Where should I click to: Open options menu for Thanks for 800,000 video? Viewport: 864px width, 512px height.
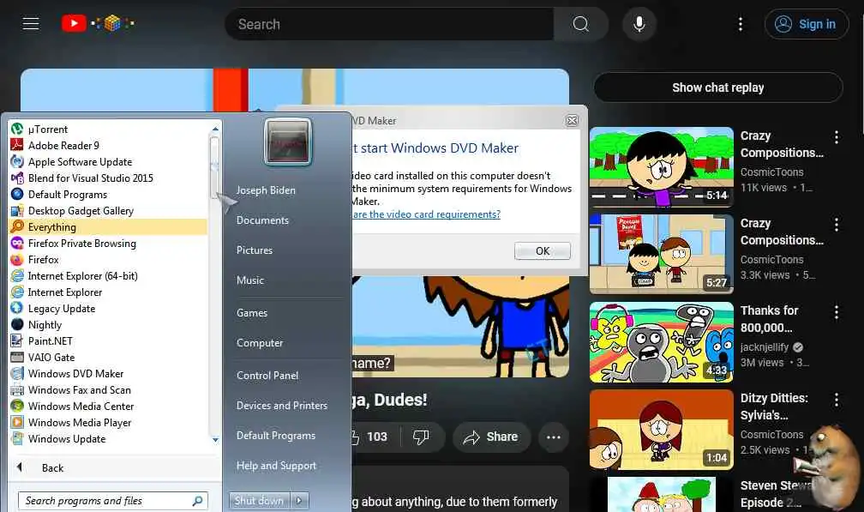pos(837,312)
